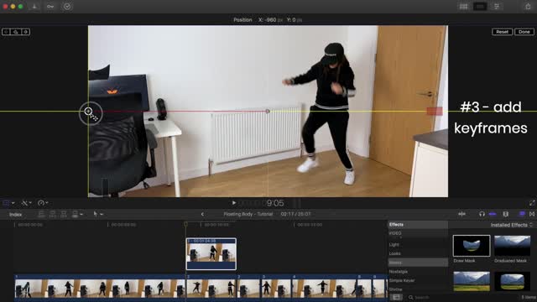Select the first keyframe navigation button
537x302 pixels.
click(x=6, y=32)
